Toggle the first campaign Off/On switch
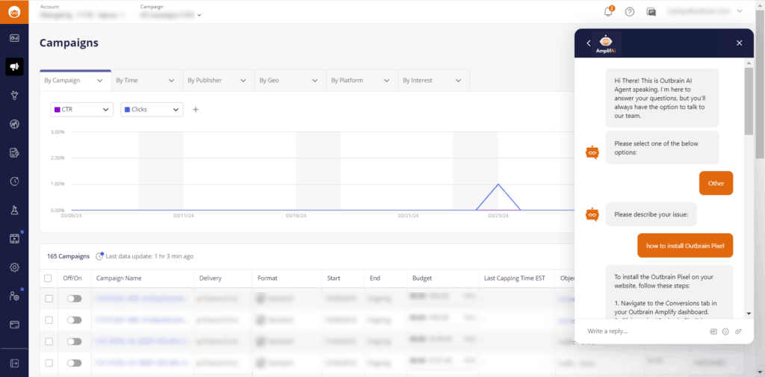 pos(74,299)
